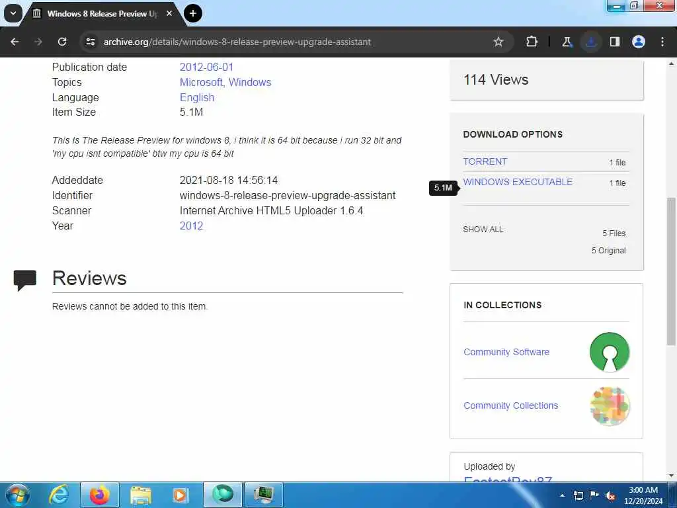
Task: Go back to the previous page
Action: point(15,42)
